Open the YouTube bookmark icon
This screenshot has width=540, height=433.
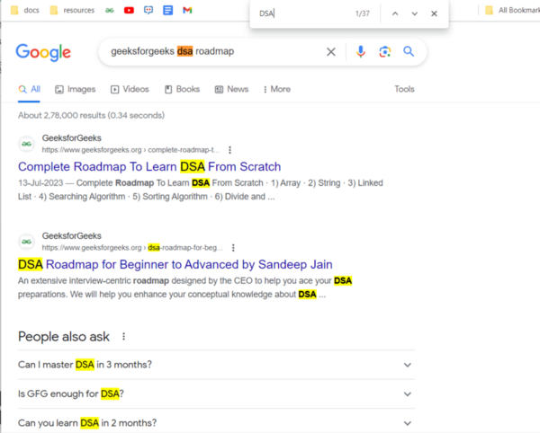pos(129,10)
